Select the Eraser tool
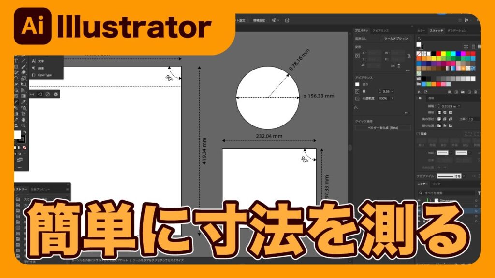 (23, 72)
